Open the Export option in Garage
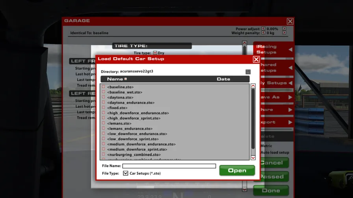Screen dimensions: 353x198 pos(277,122)
